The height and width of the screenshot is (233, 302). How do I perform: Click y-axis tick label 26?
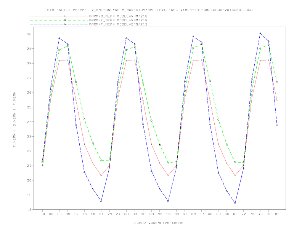coord(29,93)
